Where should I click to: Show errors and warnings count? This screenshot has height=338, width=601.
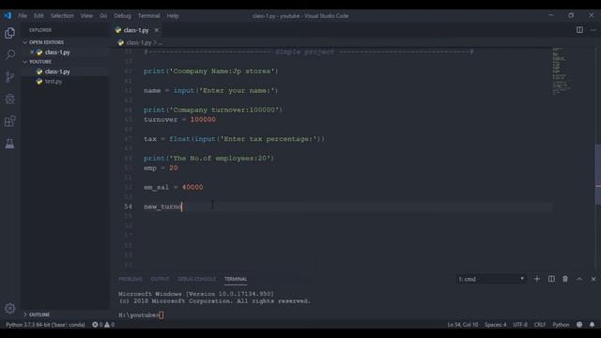103,325
